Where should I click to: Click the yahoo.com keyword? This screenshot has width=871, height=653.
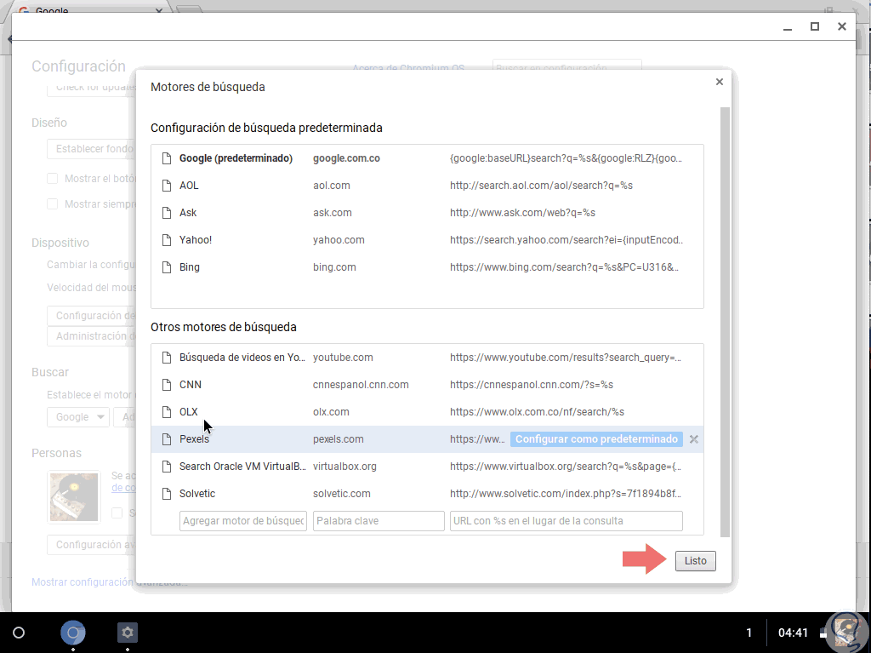[x=339, y=240]
